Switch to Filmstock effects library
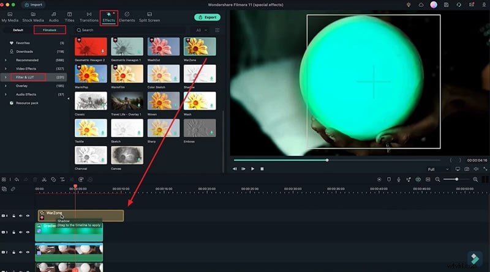 click(x=50, y=30)
